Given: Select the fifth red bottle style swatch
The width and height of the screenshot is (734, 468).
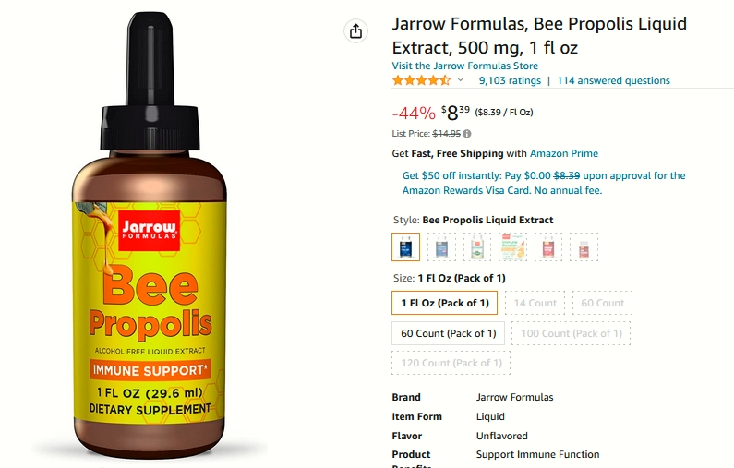Looking at the screenshot, I should pyautogui.click(x=548, y=246).
